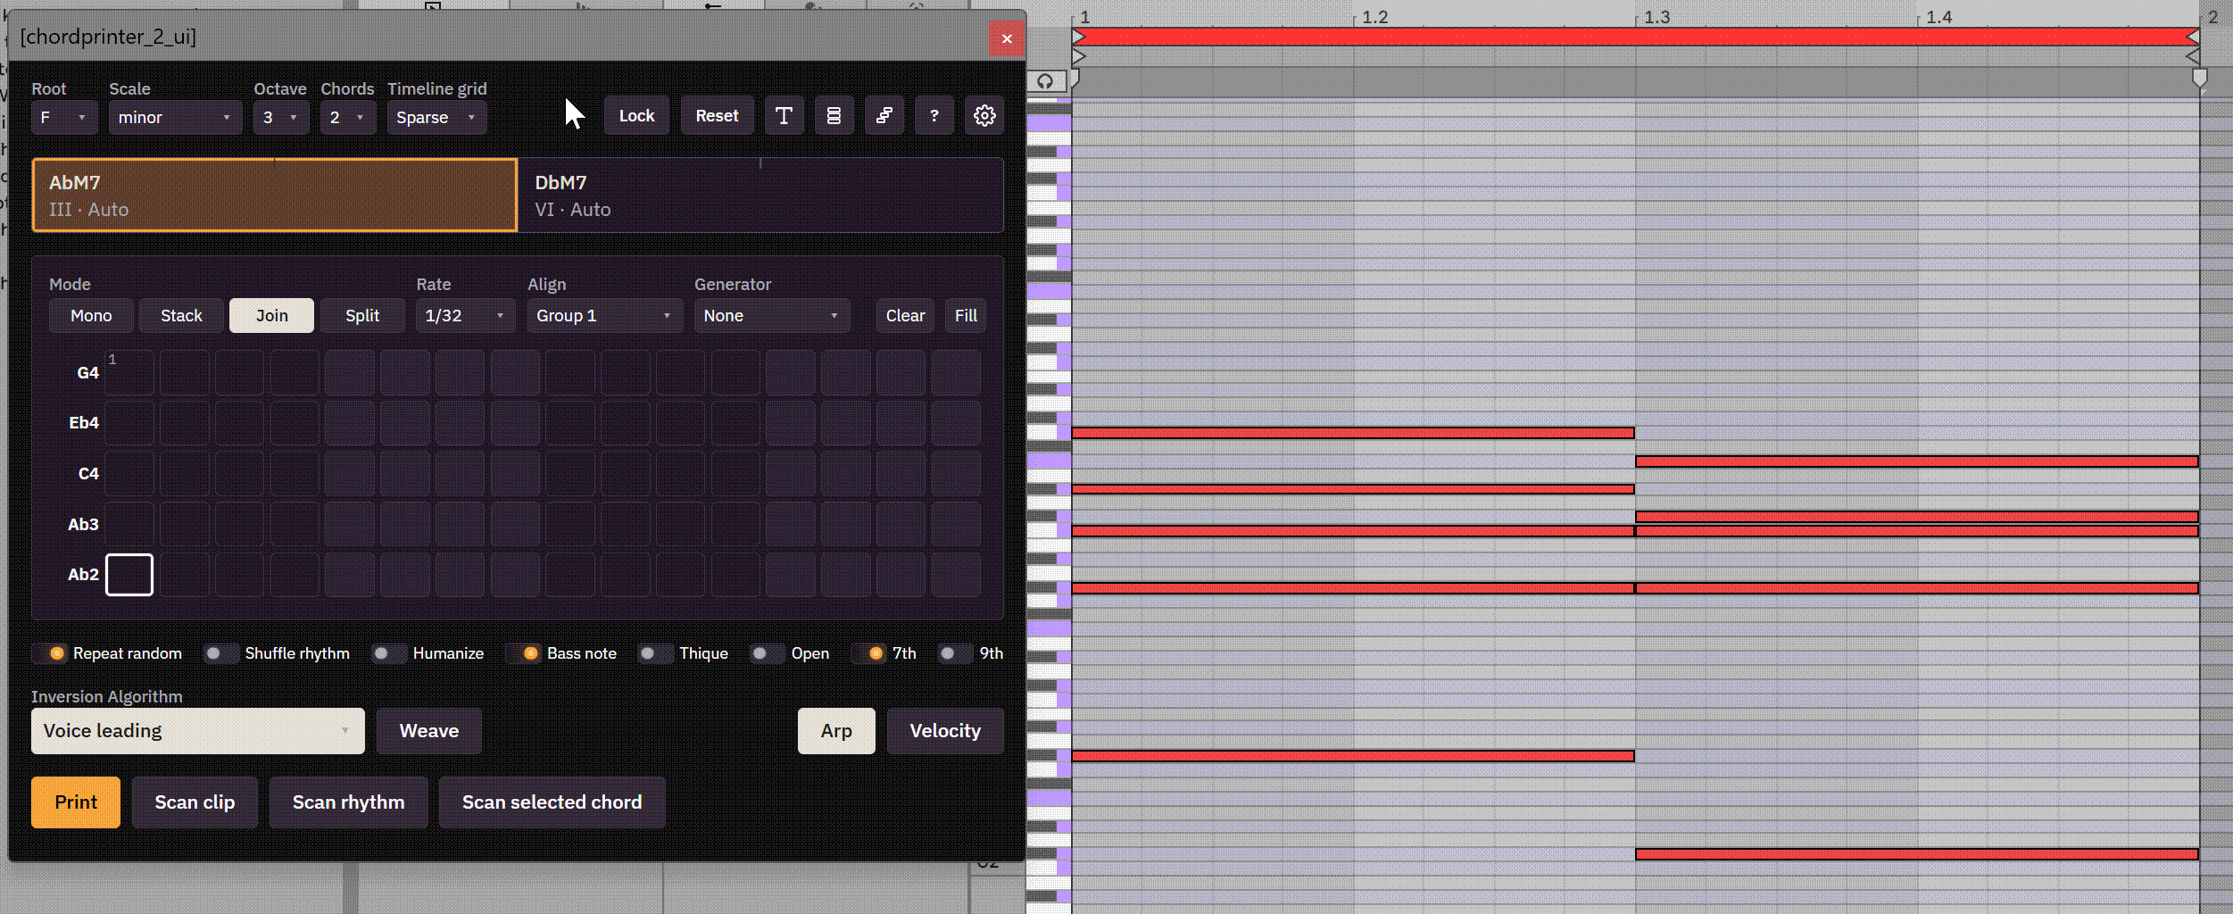Open the Align Group 1 dropdown
This screenshot has width=2233, height=914.
(605, 316)
